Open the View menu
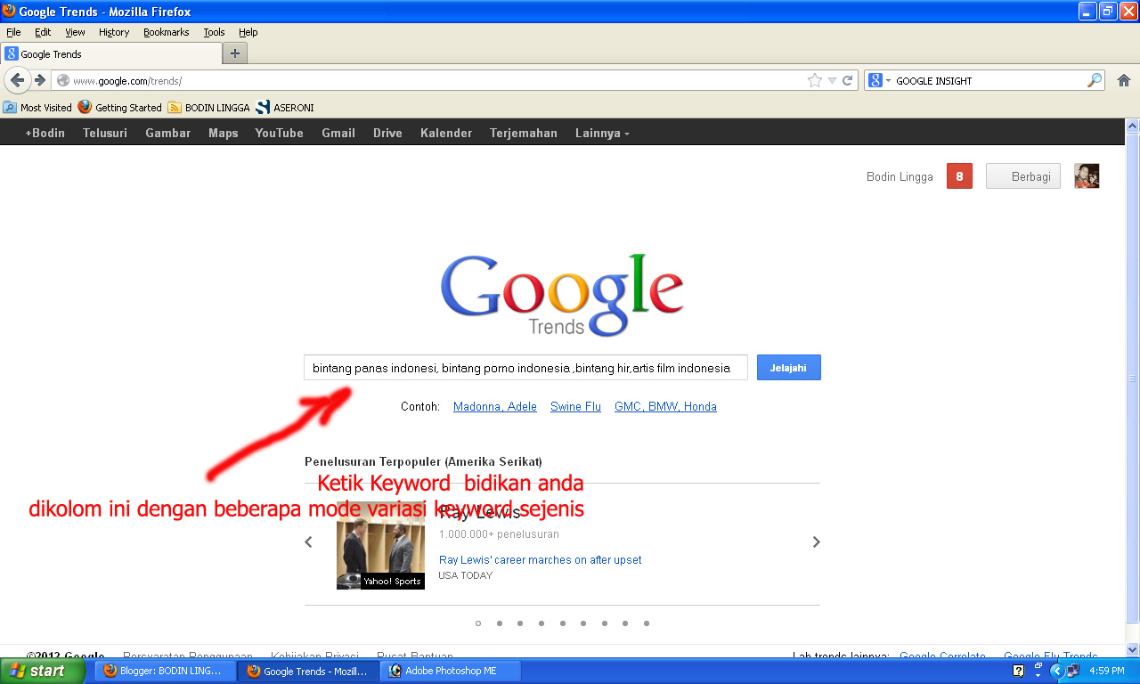The width and height of the screenshot is (1140, 684). coord(75,32)
